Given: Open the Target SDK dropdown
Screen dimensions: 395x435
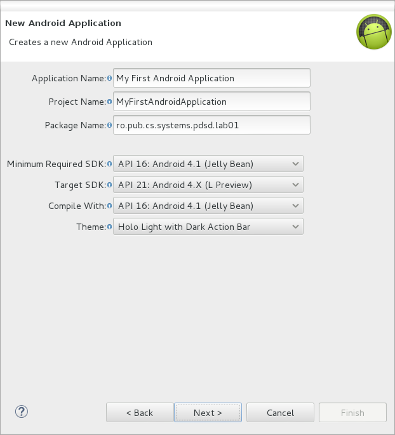Looking at the screenshot, I should point(208,185).
